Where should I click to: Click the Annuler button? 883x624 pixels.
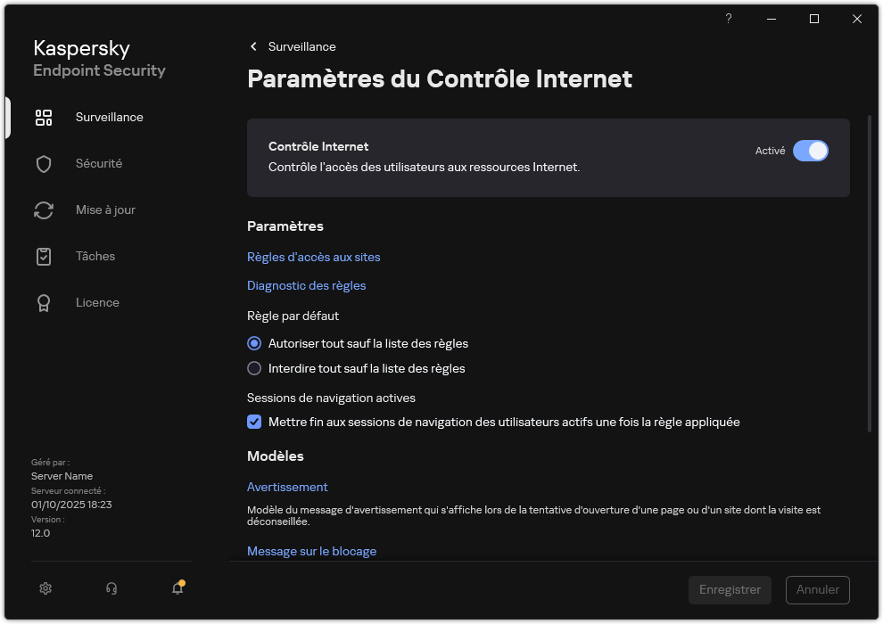817,589
